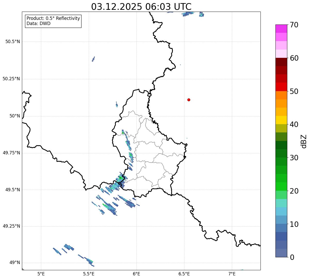Click the 5°E longitude label
This screenshot has height=279, width=310.
41,274
